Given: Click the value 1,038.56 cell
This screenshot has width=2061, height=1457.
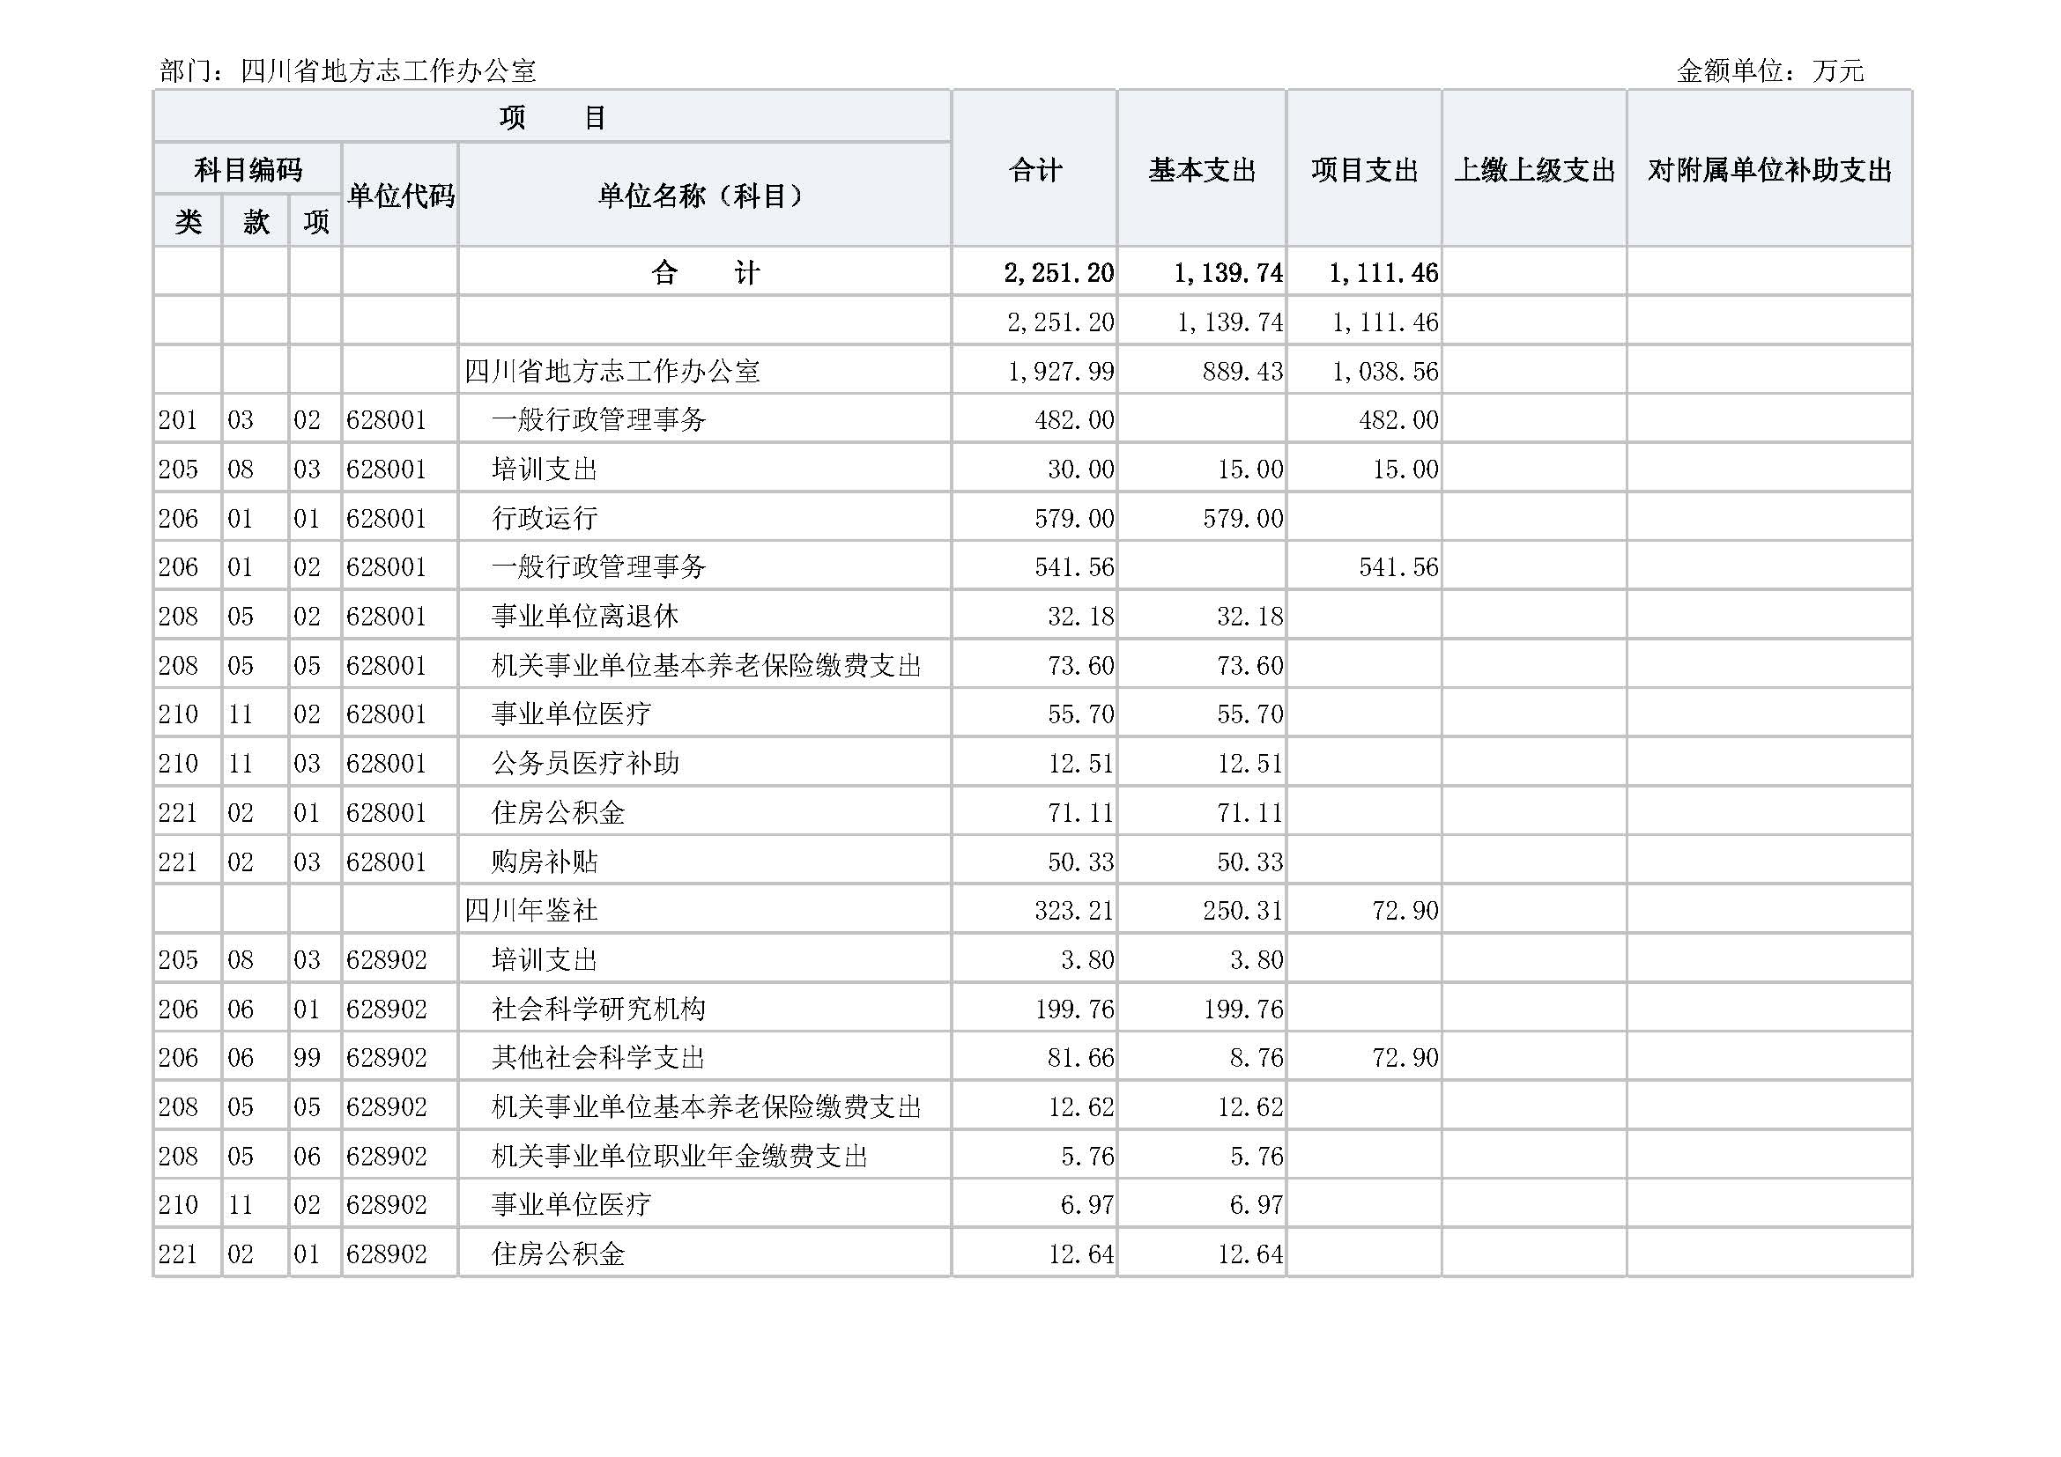Looking at the screenshot, I should [1384, 371].
